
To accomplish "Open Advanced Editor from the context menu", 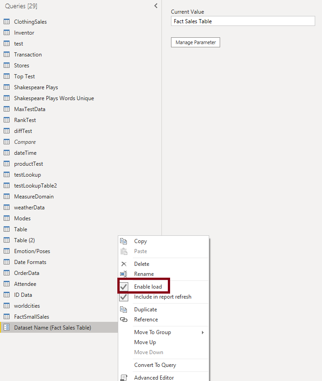I will click(x=154, y=378).
